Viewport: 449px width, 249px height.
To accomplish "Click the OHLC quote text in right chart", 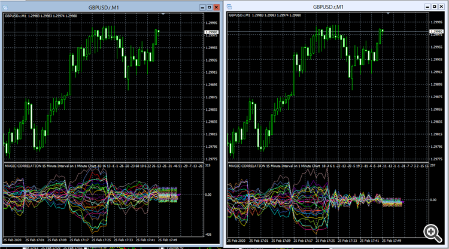I will click(265, 15).
